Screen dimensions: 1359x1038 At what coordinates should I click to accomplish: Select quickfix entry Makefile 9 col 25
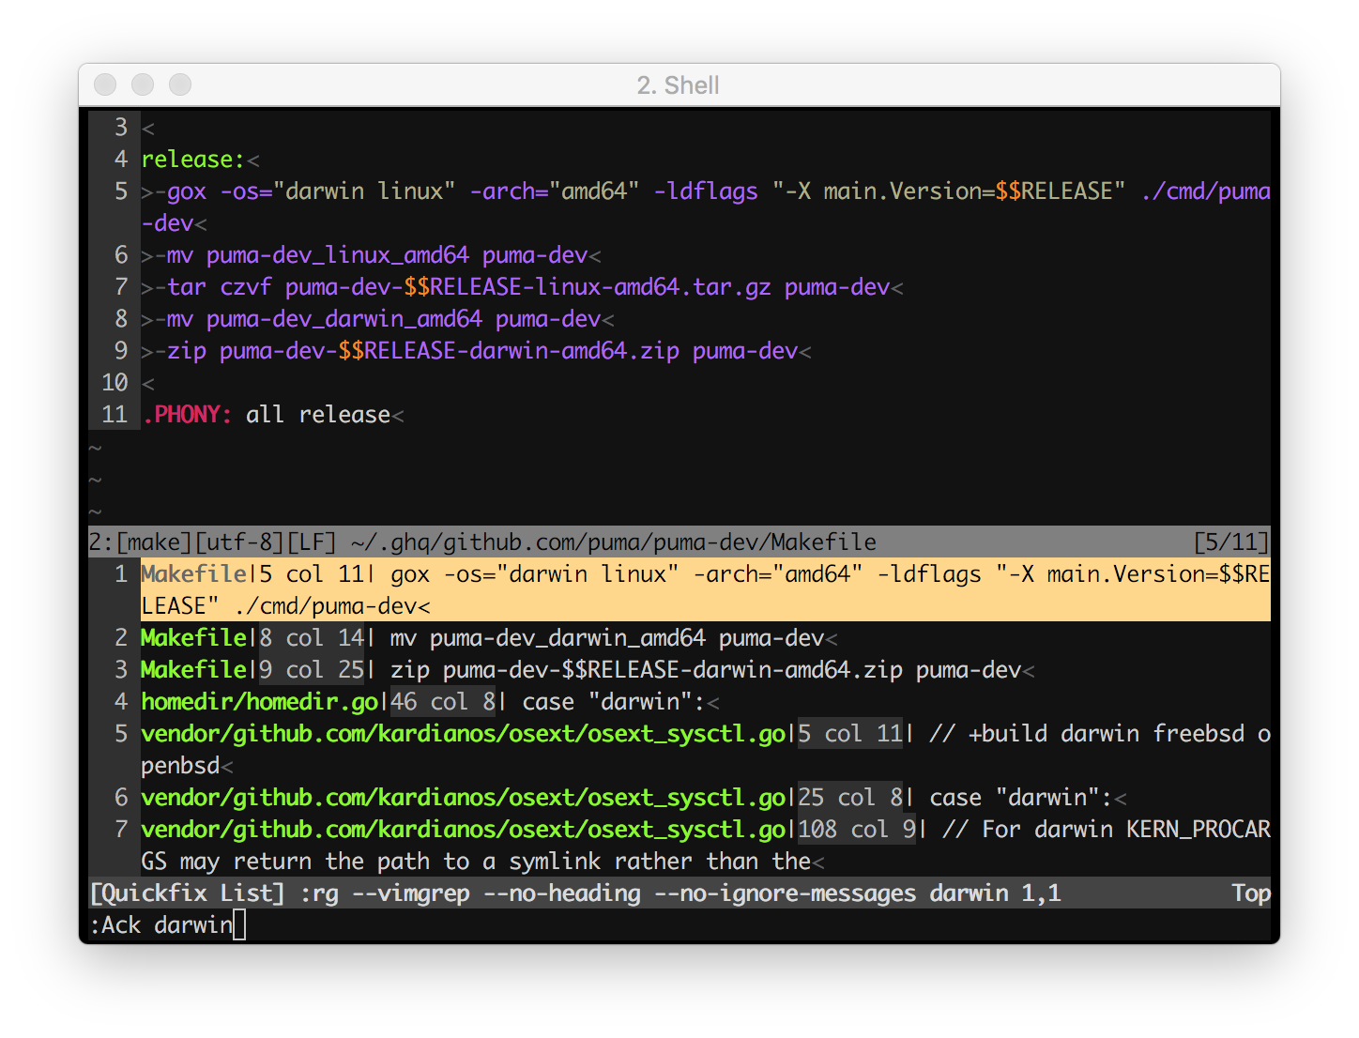[679, 670]
